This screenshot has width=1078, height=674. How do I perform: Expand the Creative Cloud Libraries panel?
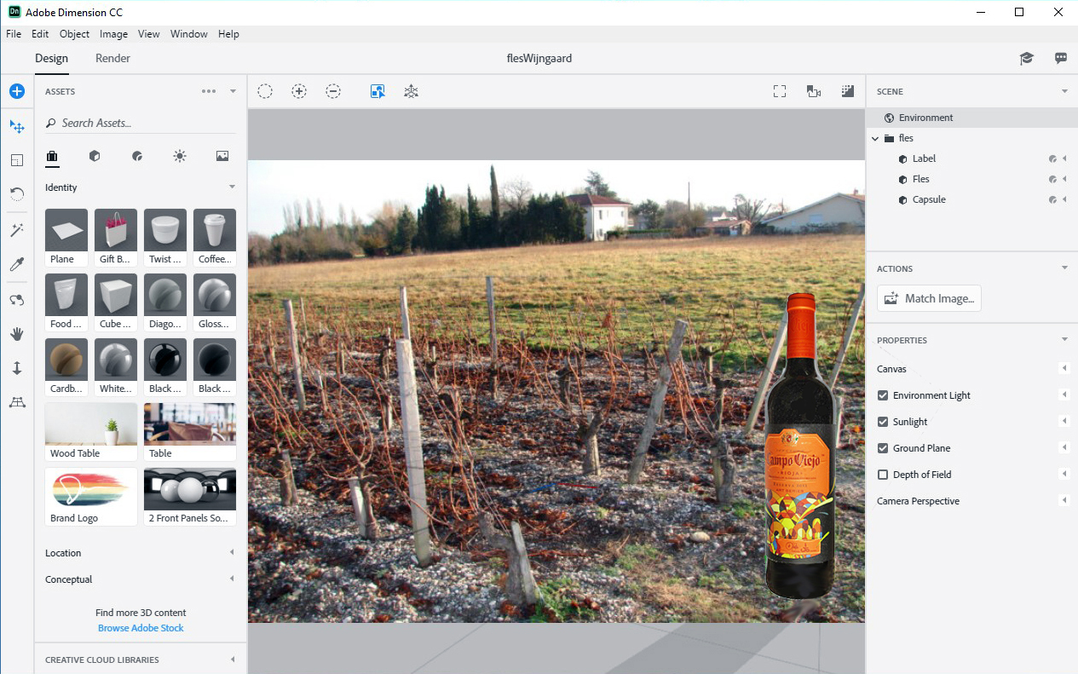tap(232, 660)
